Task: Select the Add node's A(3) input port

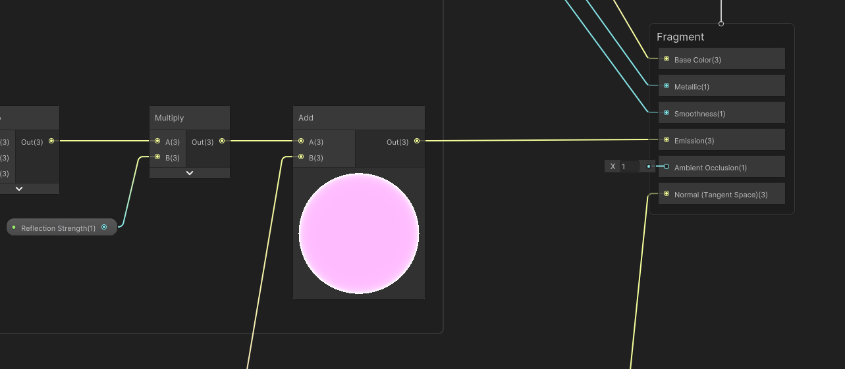Action: [x=301, y=141]
